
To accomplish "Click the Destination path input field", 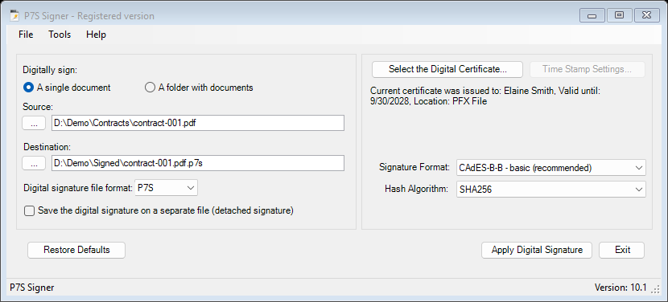I will point(198,163).
